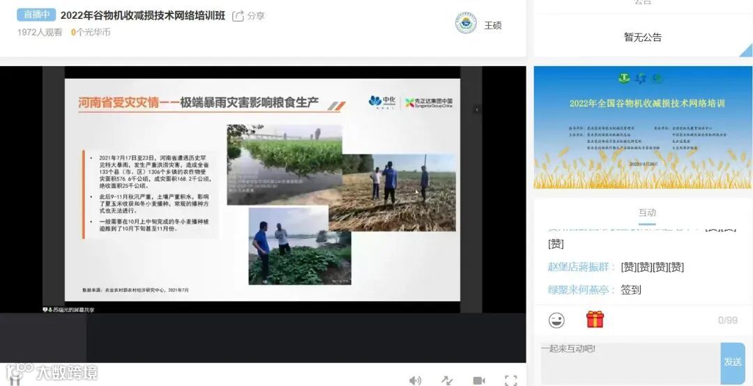Pause the live stream playback
Screen dimensions: 753x386
pos(15,380)
